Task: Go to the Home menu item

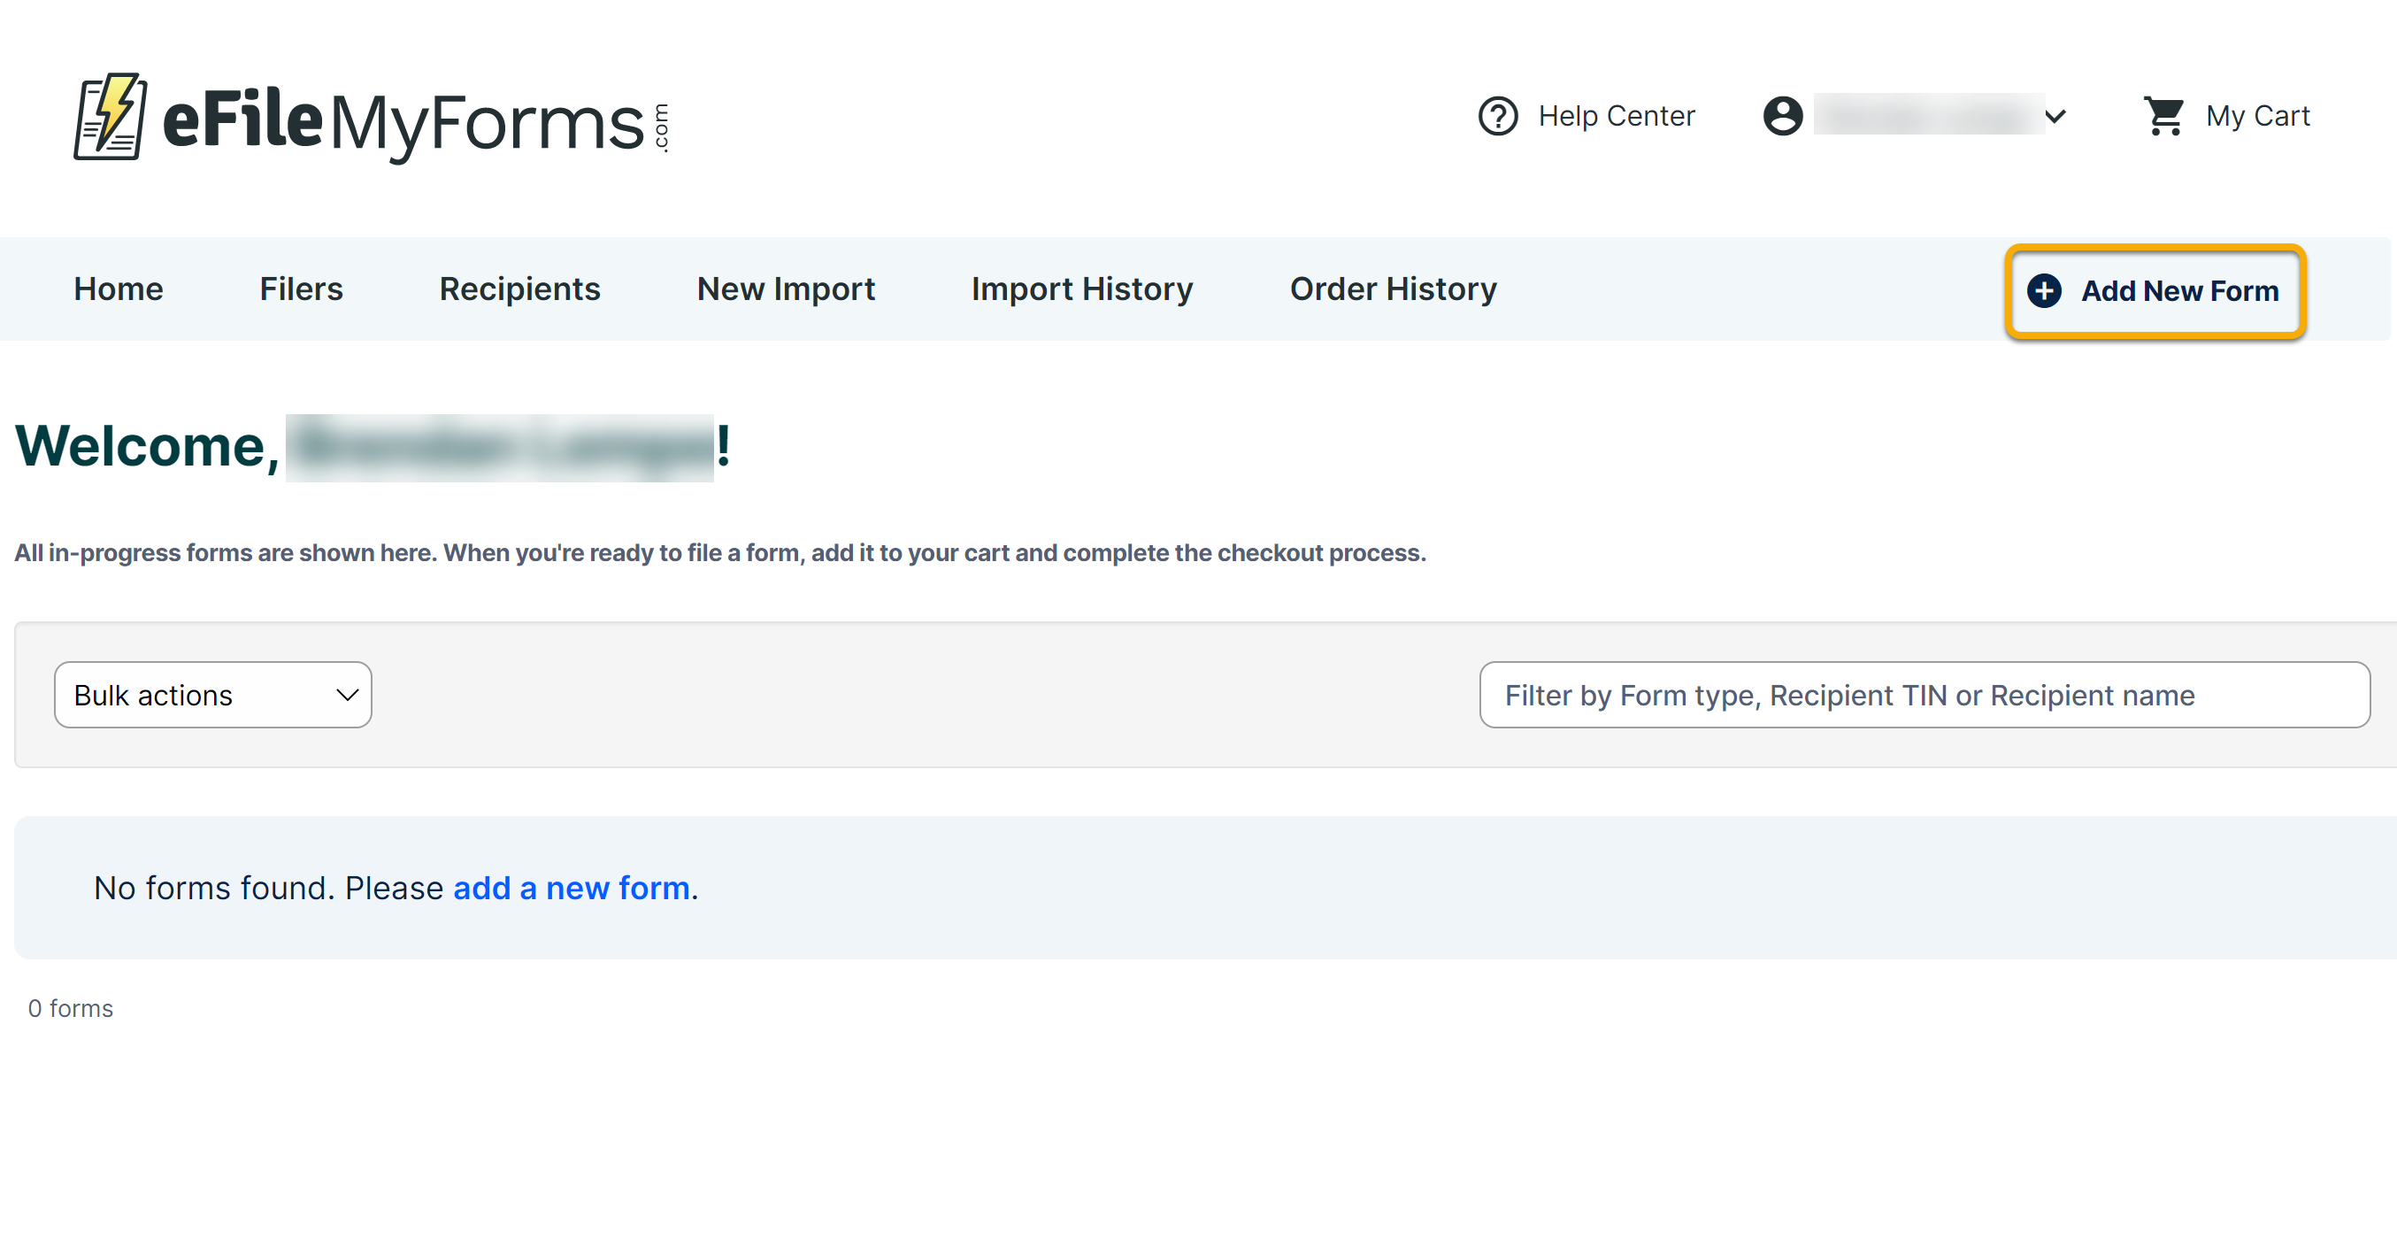Action: pos(119,289)
